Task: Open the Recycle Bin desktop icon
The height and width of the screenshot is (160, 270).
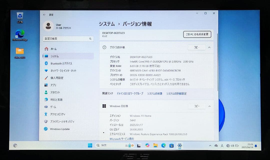Action: [20, 18]
